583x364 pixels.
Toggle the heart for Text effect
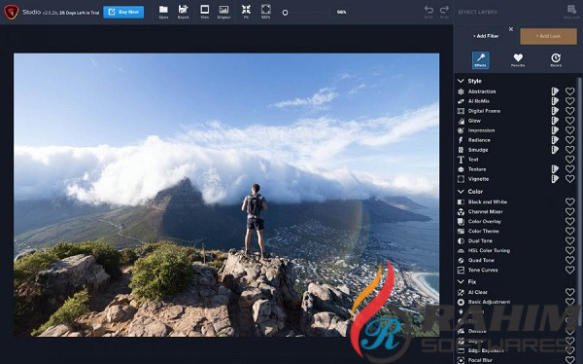click(570, 160)
